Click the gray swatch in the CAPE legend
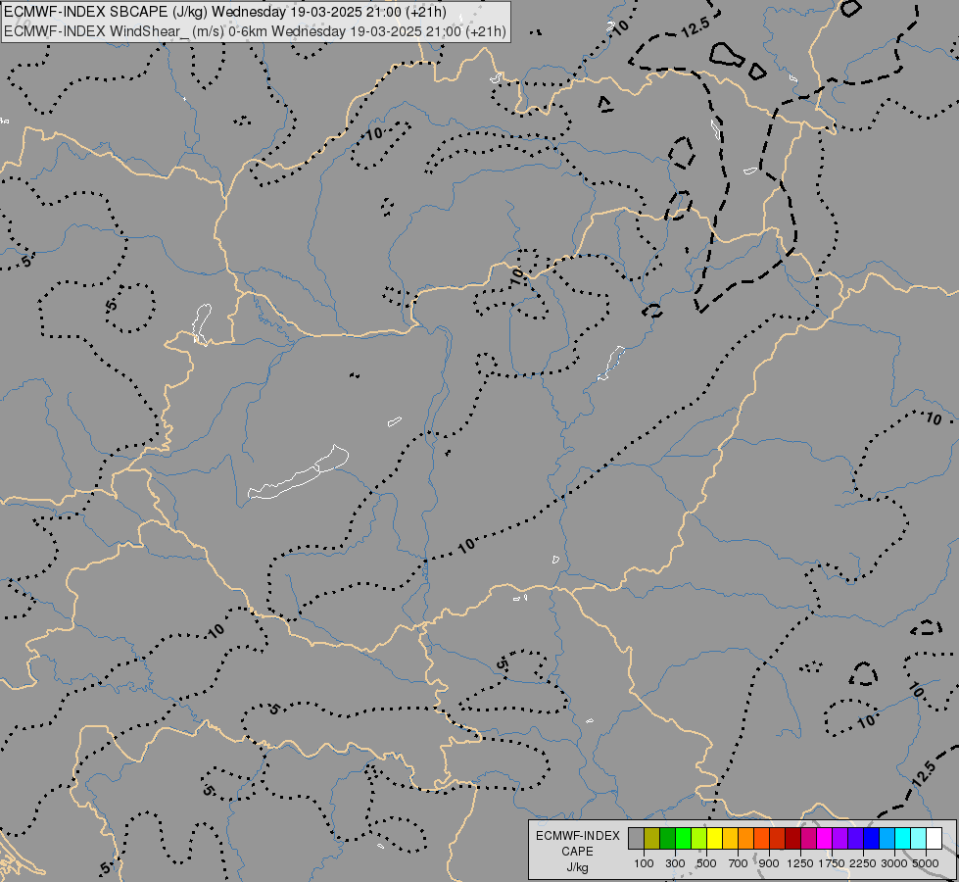Viewport: 959px width, 882px height. coord(636,838)
